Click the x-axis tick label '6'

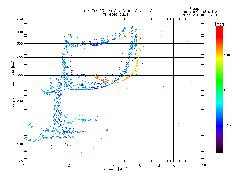click(x=140, y=165)
